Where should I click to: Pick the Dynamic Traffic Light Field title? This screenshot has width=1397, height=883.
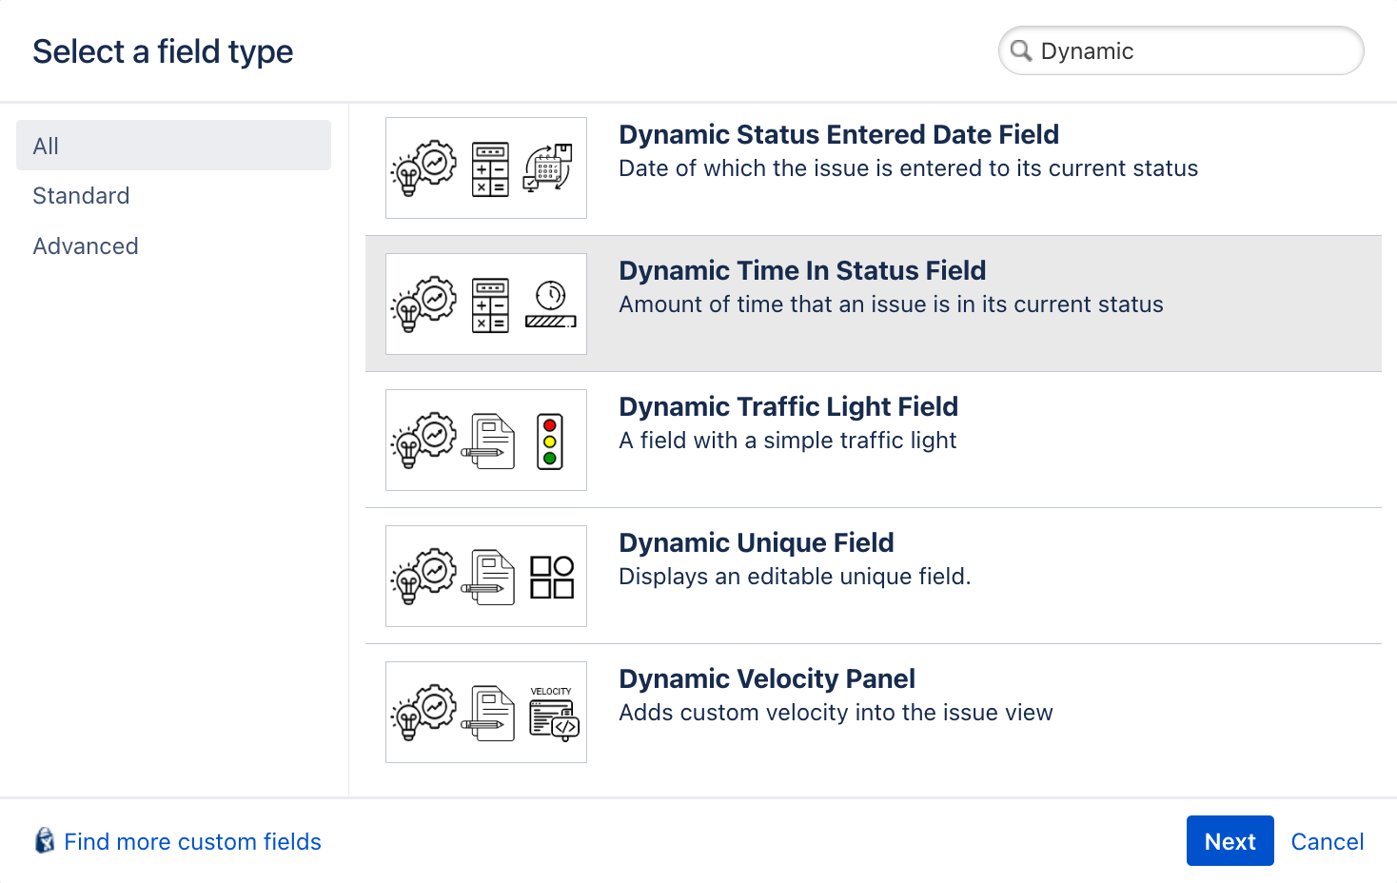[x=788, y=407]
